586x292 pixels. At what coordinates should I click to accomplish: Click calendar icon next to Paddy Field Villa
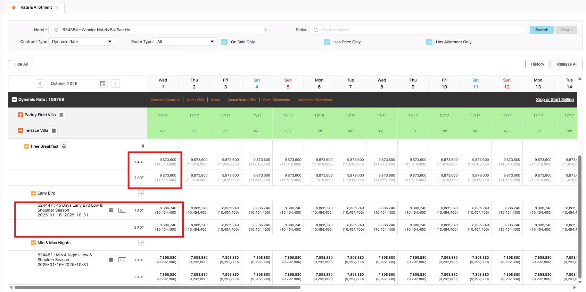coord(61,115)
